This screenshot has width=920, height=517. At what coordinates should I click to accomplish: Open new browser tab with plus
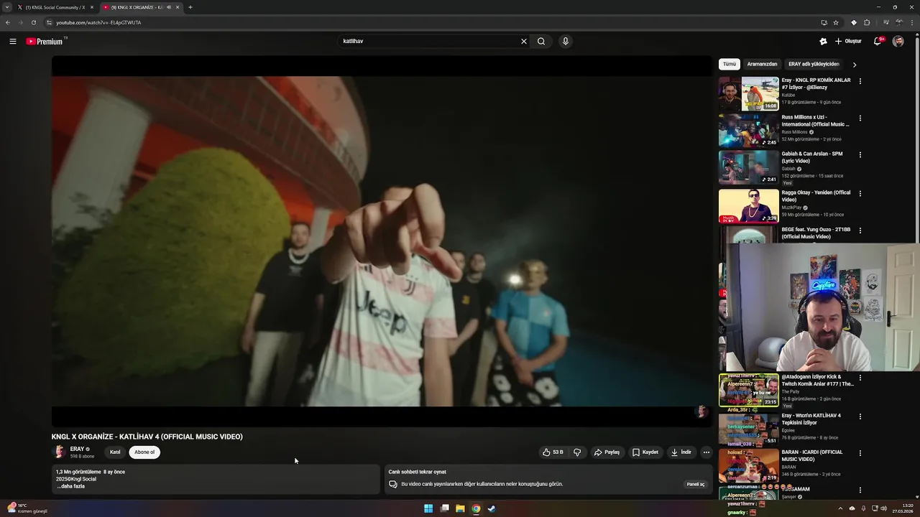click(190, 7)
